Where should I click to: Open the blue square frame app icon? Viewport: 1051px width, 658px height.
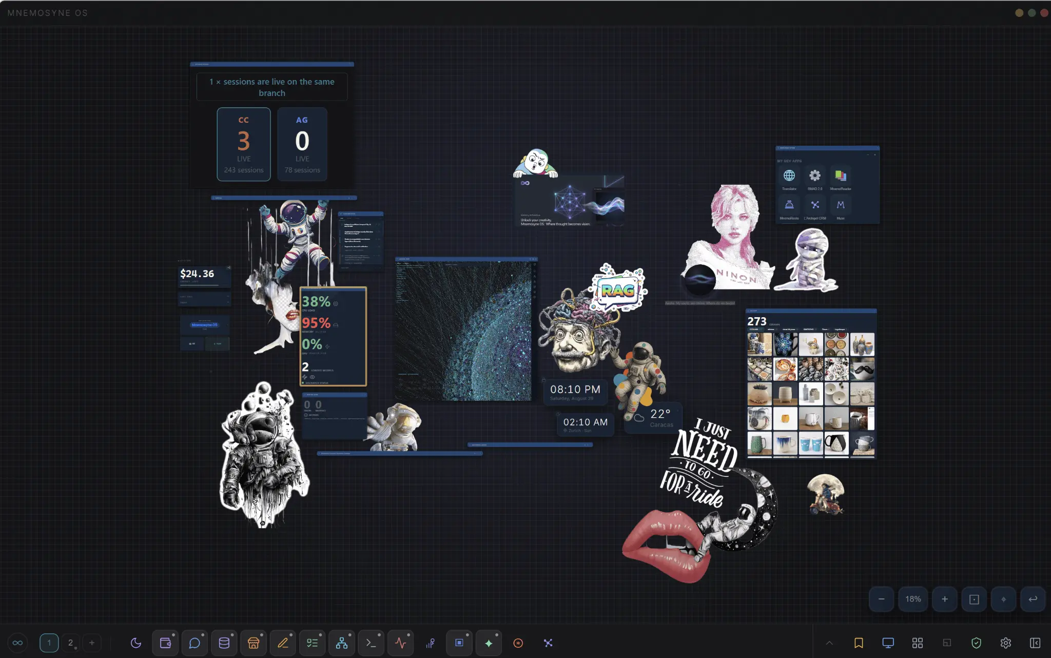point(459,643)
